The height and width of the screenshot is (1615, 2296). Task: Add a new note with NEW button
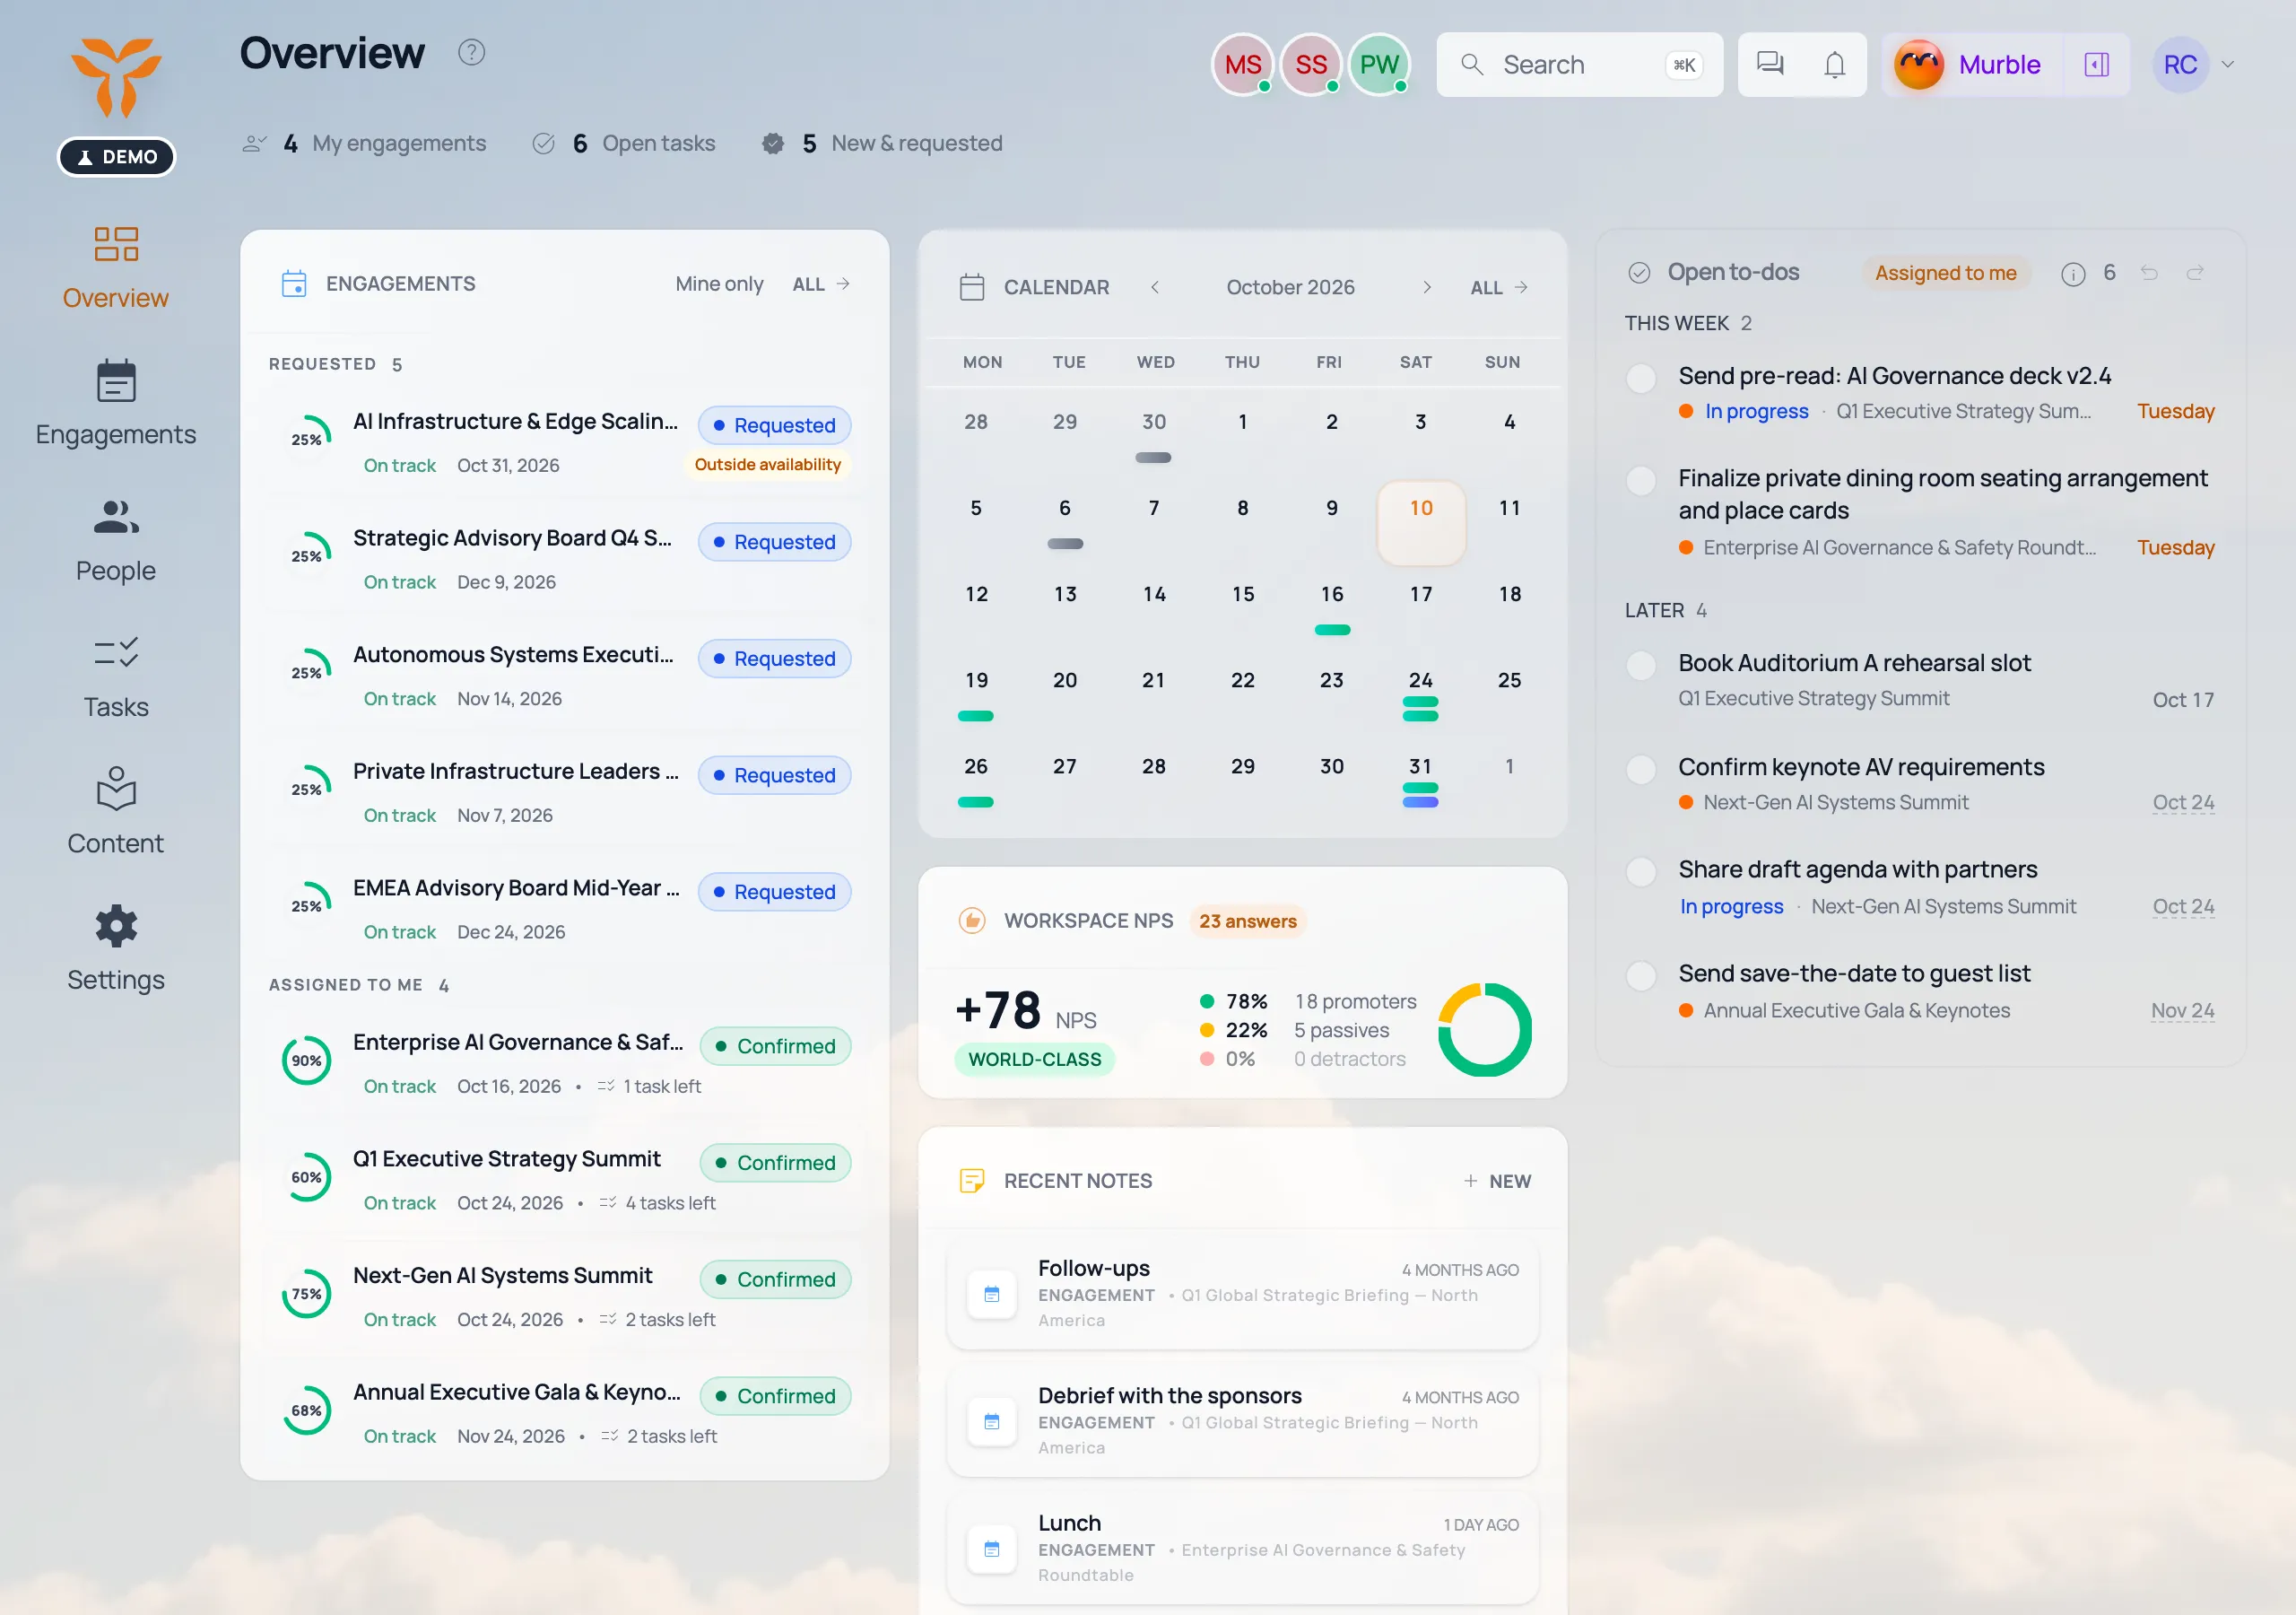point(1497,1181)
